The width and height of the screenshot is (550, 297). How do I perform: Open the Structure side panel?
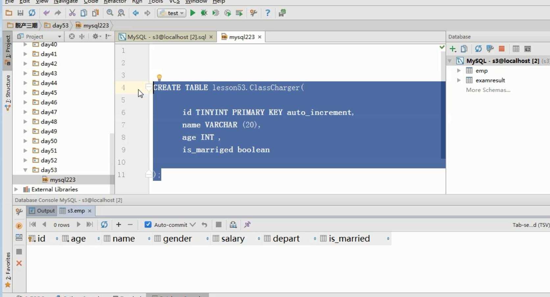[x=8, y=92]
